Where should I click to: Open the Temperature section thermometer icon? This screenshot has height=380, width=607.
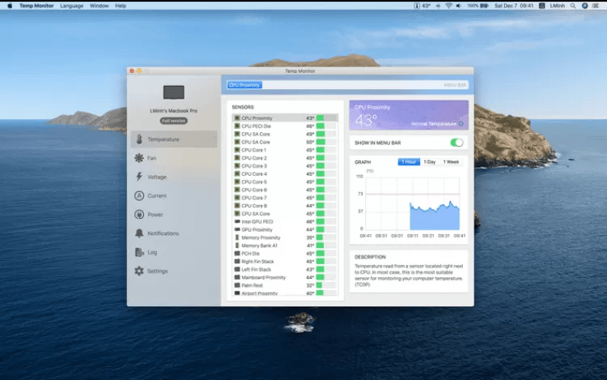click(x=139, y=139)
